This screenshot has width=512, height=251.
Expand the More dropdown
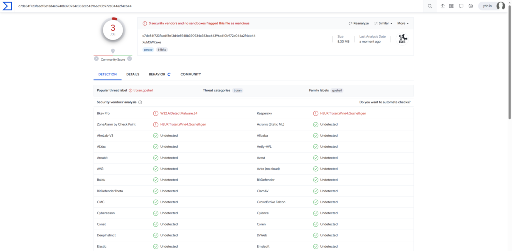403,23
